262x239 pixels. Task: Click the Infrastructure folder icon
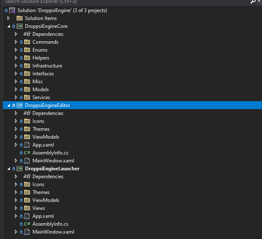coord(27,66)
